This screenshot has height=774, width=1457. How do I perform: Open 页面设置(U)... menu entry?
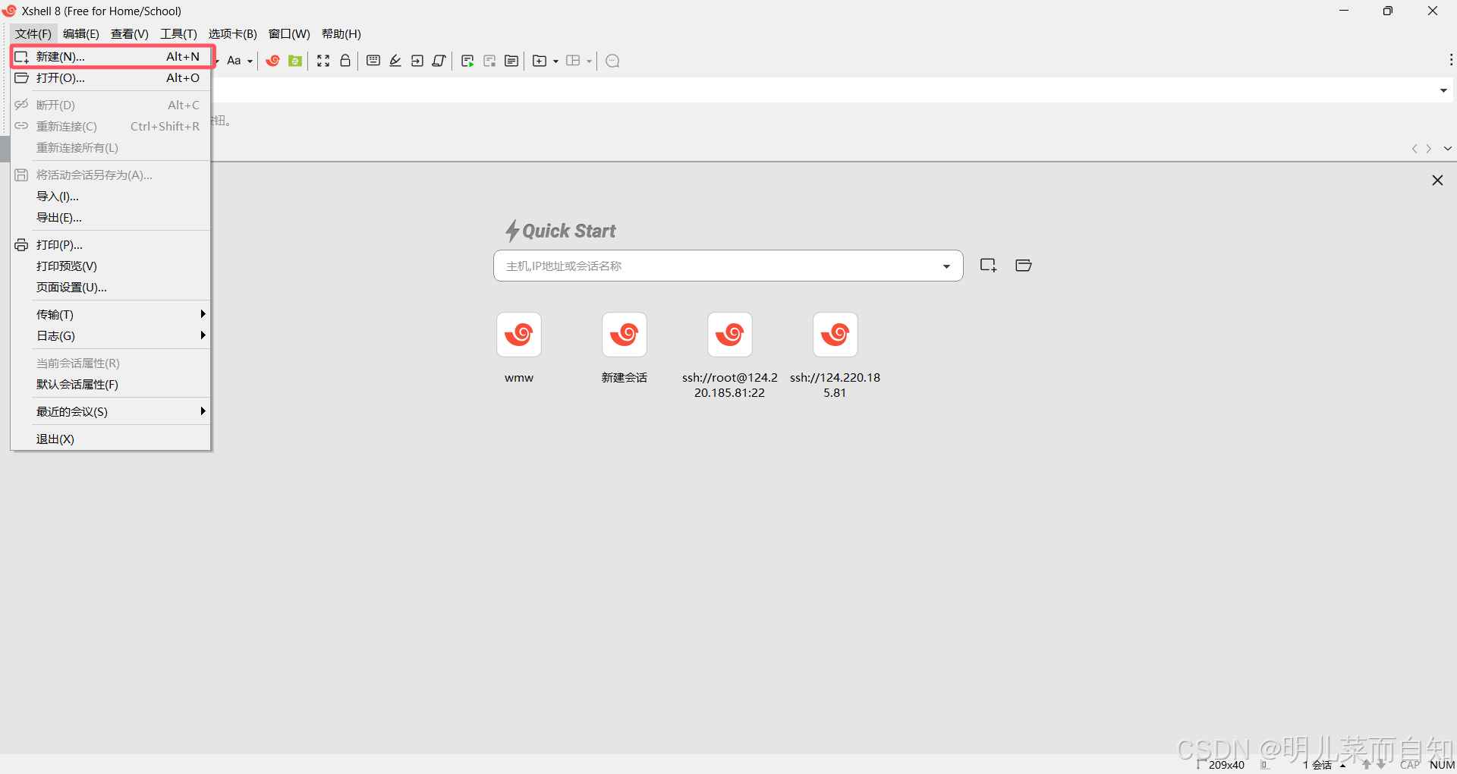111,288
